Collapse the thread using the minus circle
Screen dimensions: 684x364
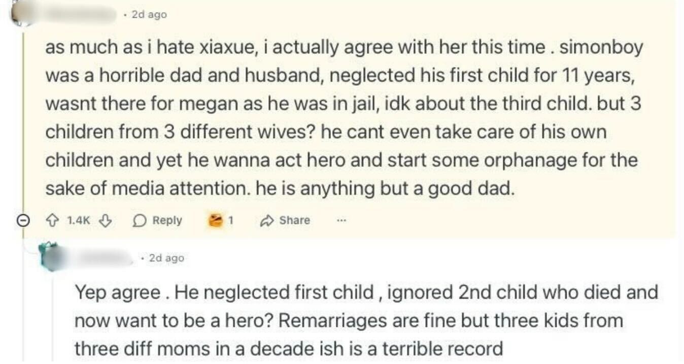pos(23,221)
